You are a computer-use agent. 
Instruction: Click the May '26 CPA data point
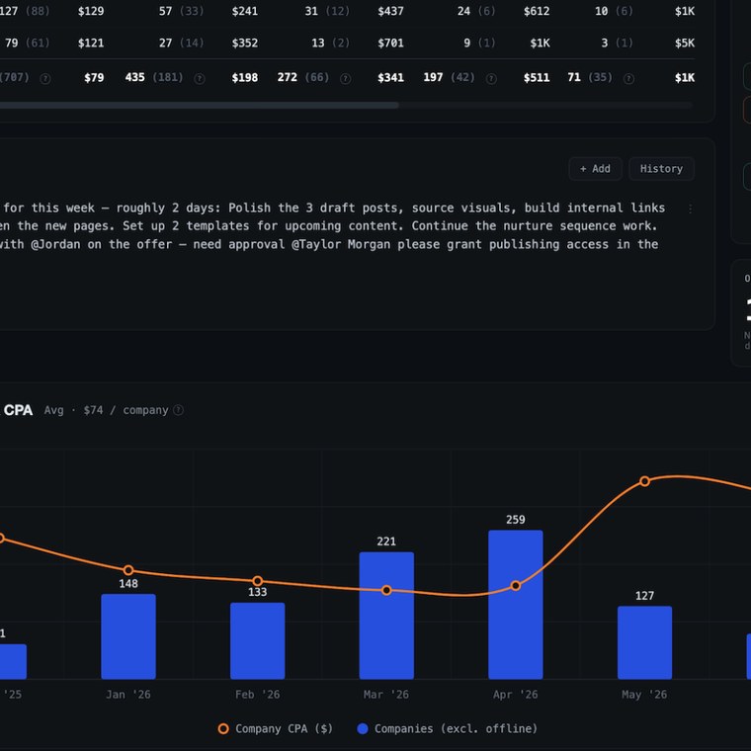[x=644, y=481]
